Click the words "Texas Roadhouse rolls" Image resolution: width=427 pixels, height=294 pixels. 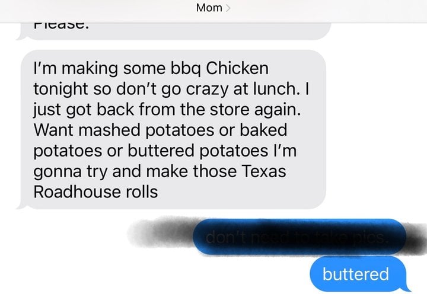point(160,181)
